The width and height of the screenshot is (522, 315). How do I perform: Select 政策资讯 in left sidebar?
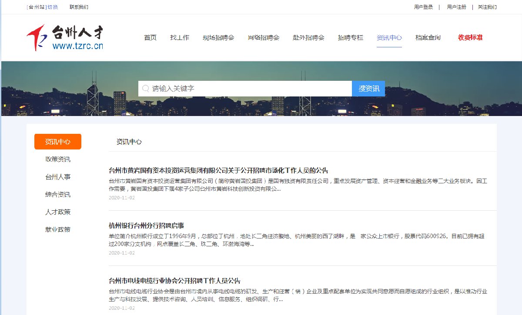[58, 159]
